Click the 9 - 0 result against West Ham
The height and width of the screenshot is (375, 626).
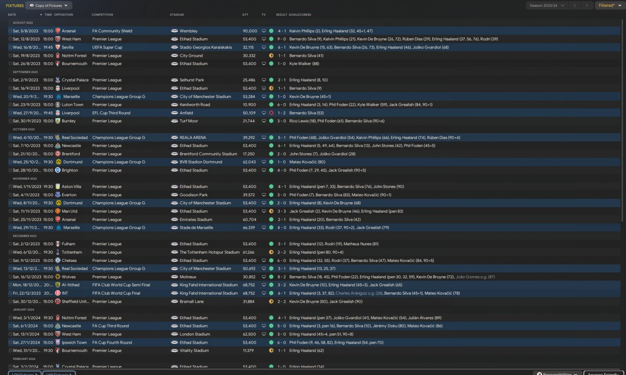point(282,39)
